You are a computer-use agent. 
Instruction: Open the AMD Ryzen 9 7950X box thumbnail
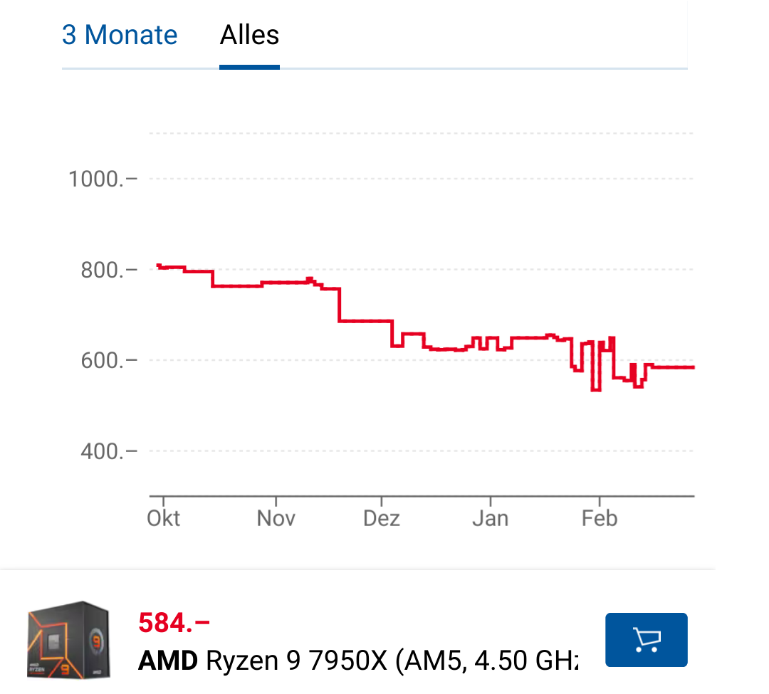[x=68, y=639]
